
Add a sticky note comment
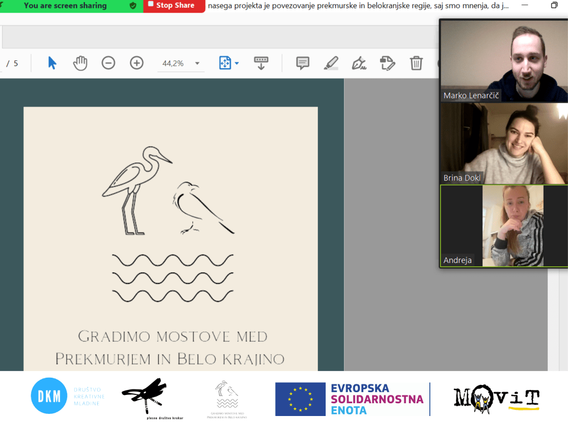pyautogui.click(x=302, y=63)
